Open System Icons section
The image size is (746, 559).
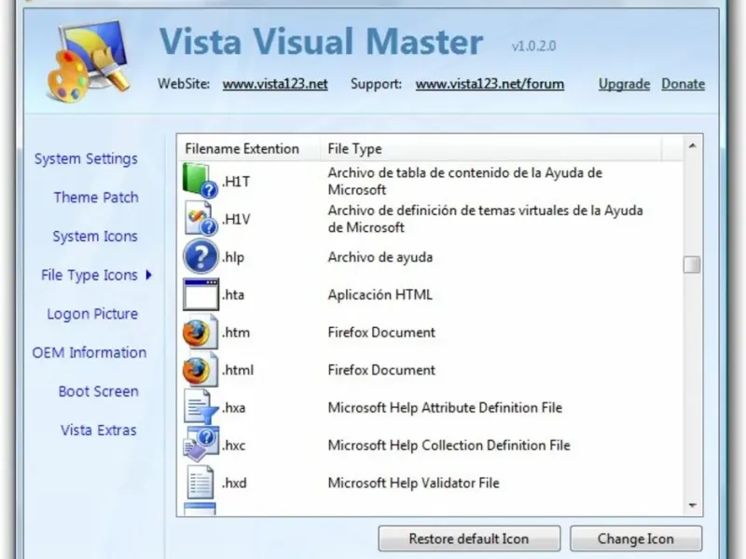click(x=95, y=237)
